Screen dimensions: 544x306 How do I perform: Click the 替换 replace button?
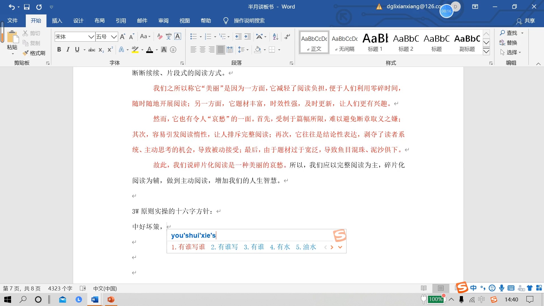tap(508, 42)
